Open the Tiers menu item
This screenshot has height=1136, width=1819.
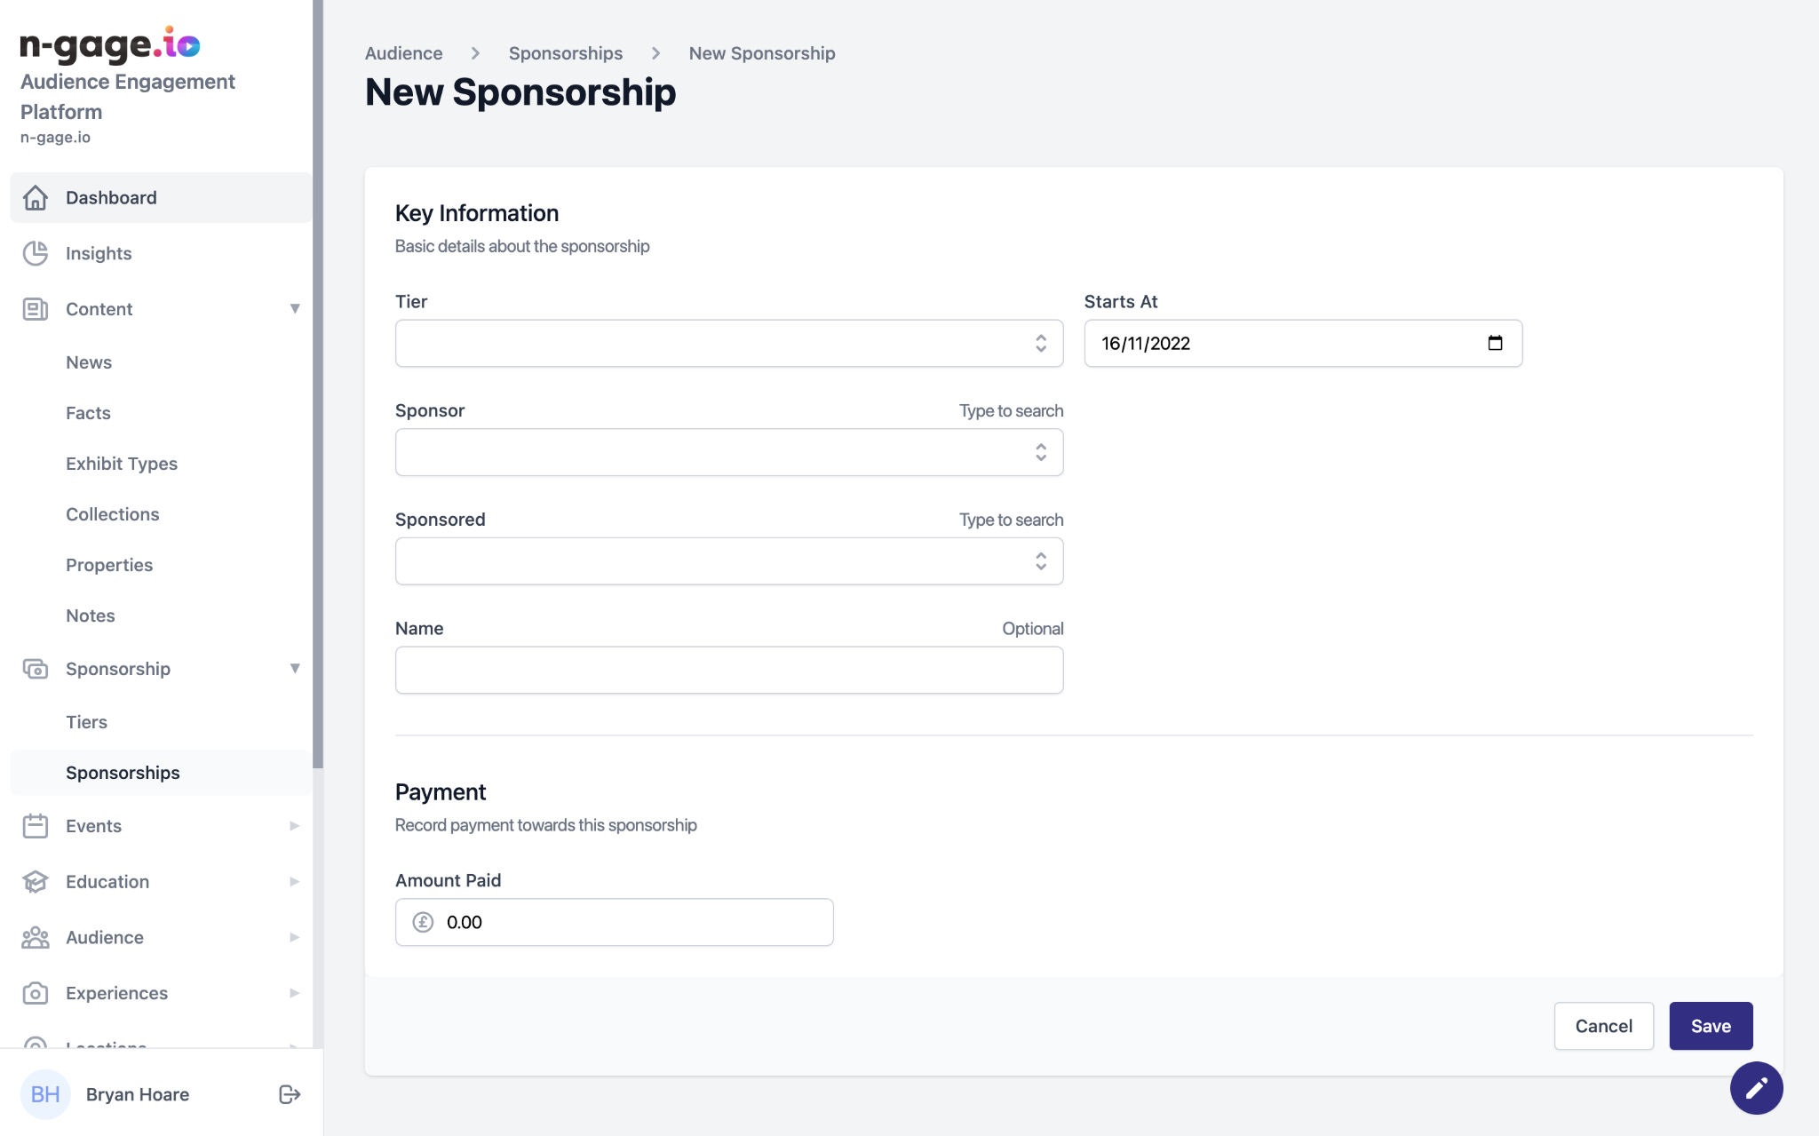[86, 722]
